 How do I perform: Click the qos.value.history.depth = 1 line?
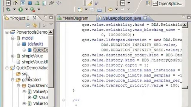coord(115,65)
